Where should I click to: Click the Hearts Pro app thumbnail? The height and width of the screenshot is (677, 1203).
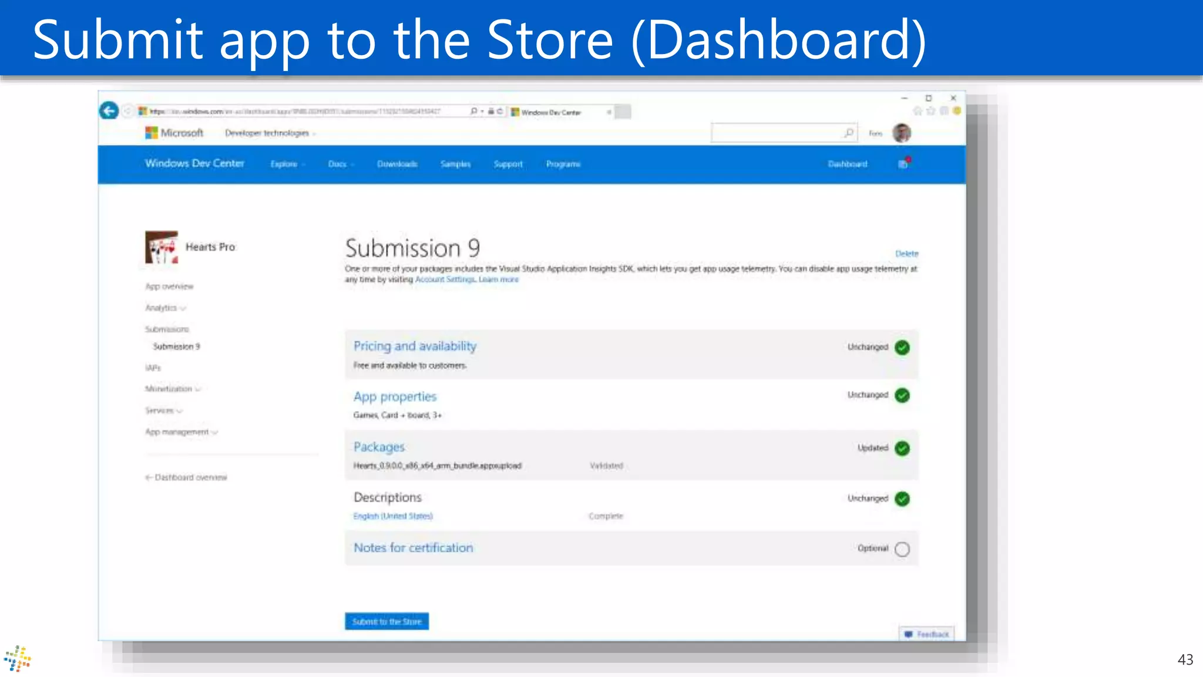162,247
